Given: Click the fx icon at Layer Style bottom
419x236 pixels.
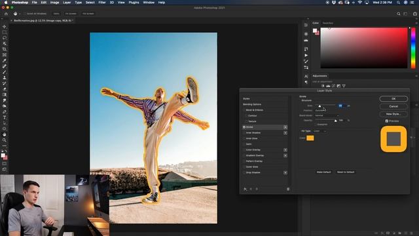Looking at the screenshot, I should click(245, 189).
